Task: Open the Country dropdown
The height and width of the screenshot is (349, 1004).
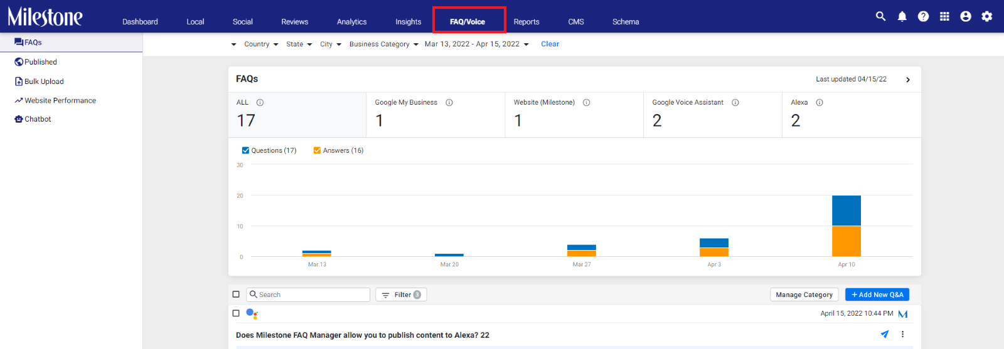Action: pos(261,44)
